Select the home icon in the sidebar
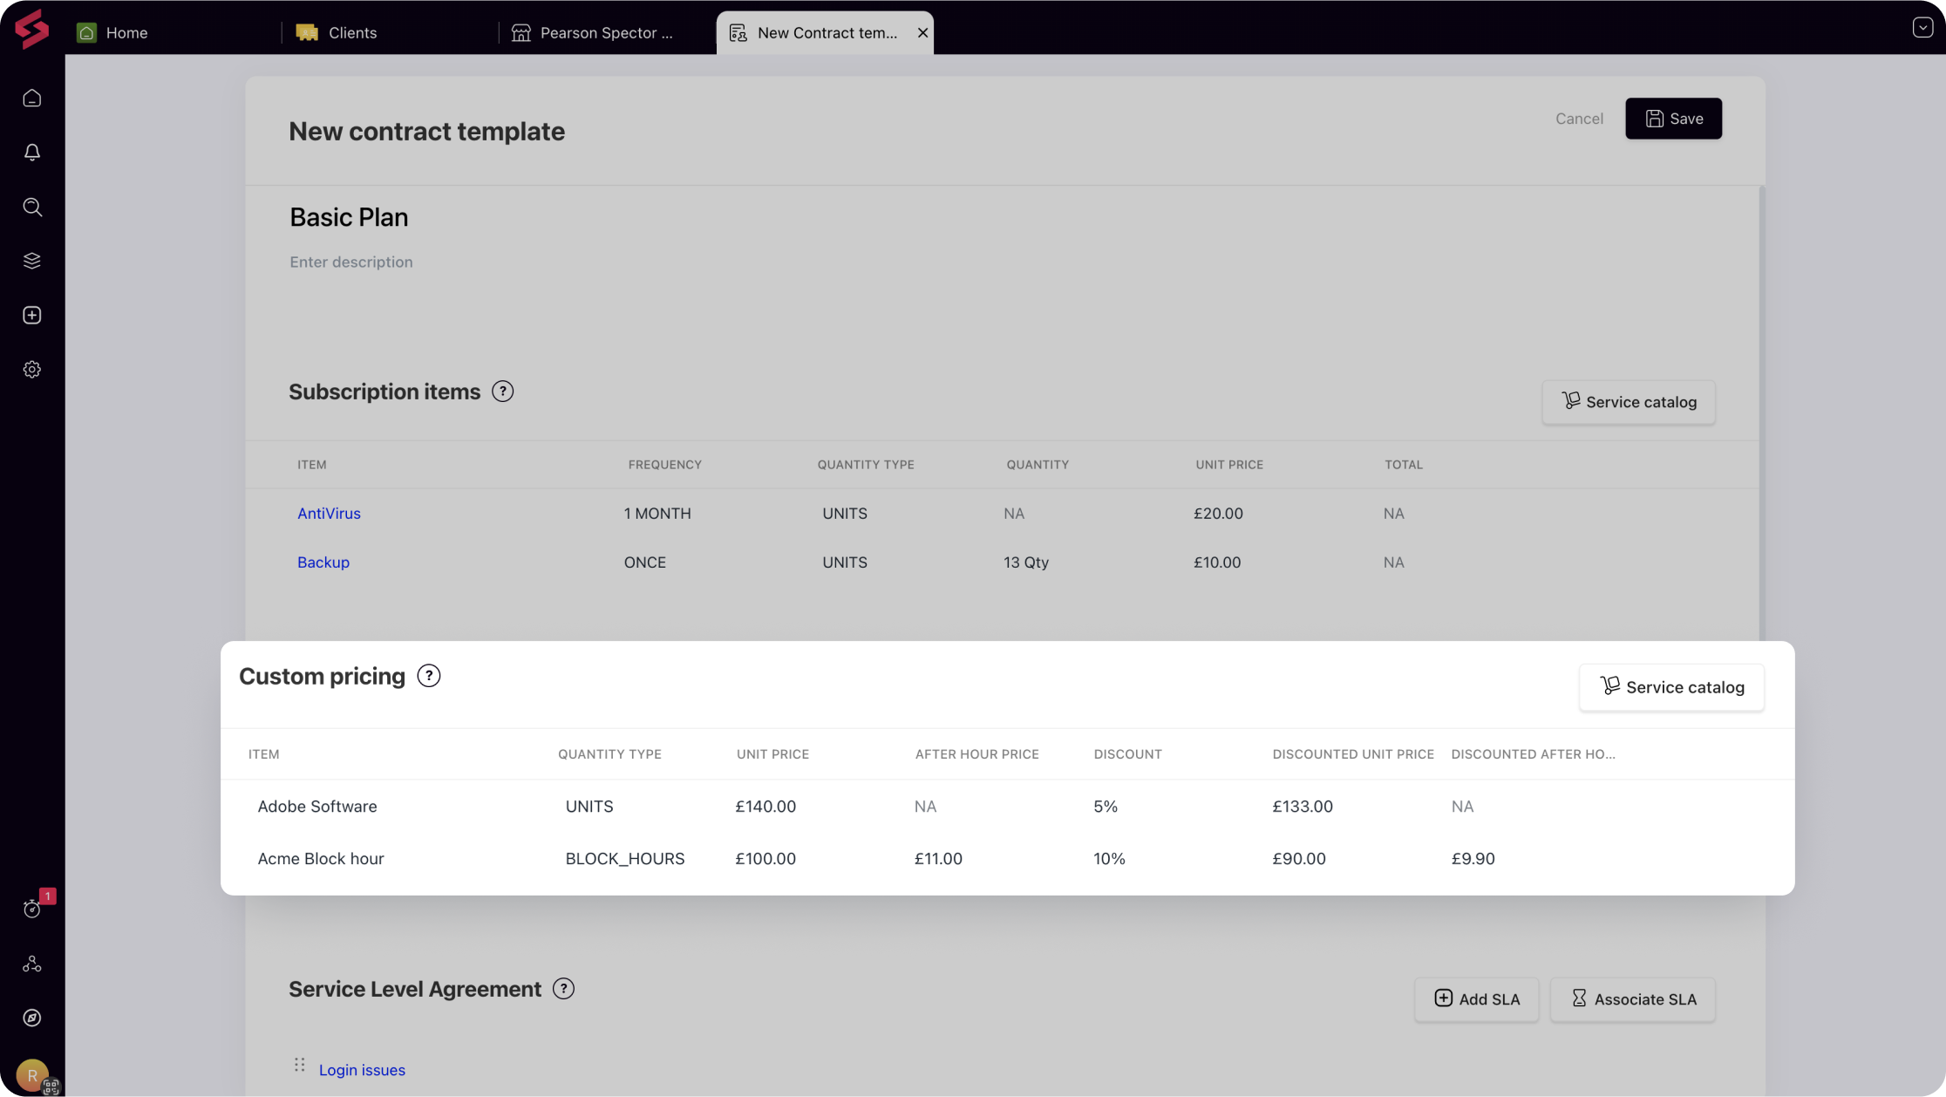 click(x=32, y=98)
